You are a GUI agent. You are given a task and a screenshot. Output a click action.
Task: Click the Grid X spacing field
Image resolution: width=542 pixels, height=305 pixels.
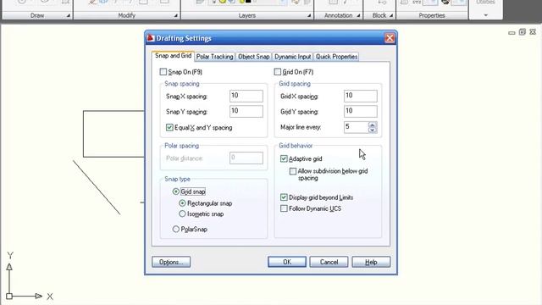(x=361, y=96)
